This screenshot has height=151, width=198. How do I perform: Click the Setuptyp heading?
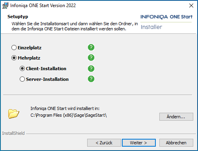[18, 17]
